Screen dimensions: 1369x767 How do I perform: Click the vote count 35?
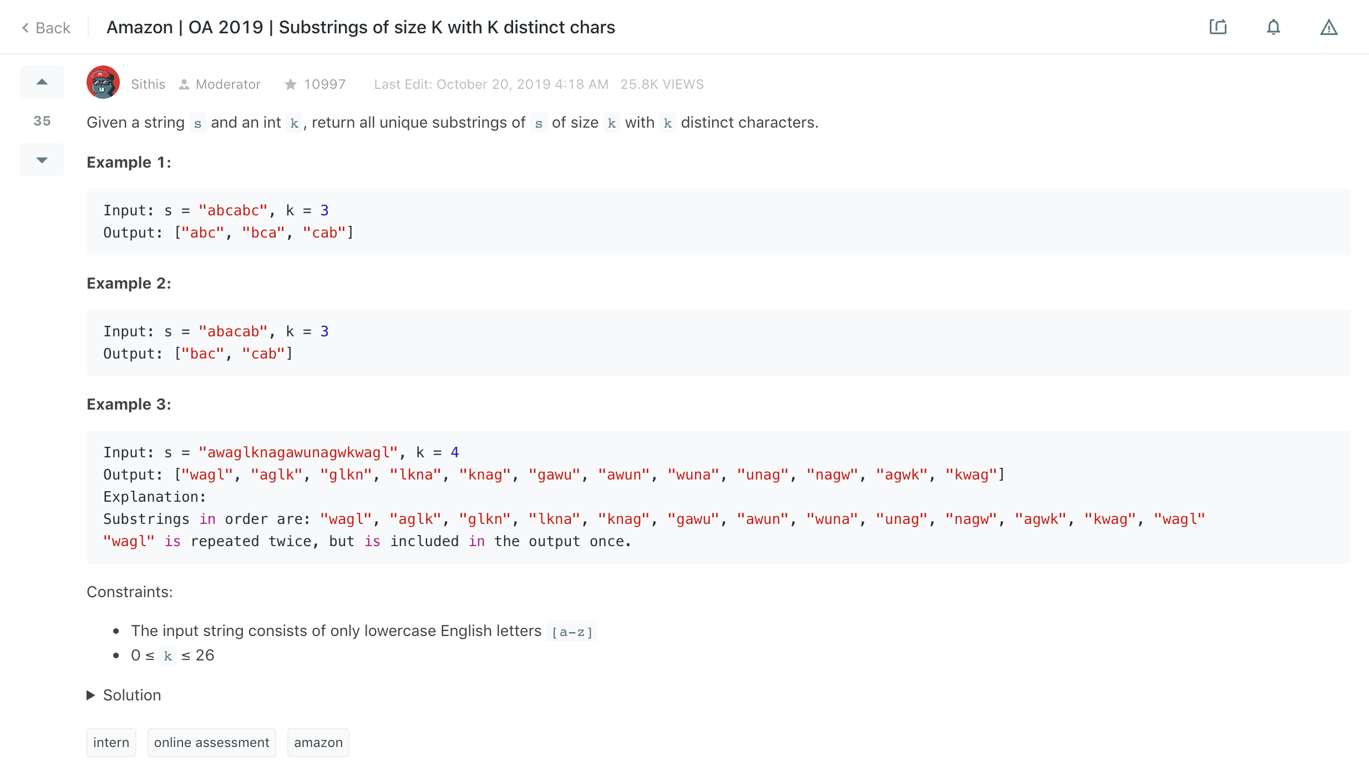click(x=42, y=121)
